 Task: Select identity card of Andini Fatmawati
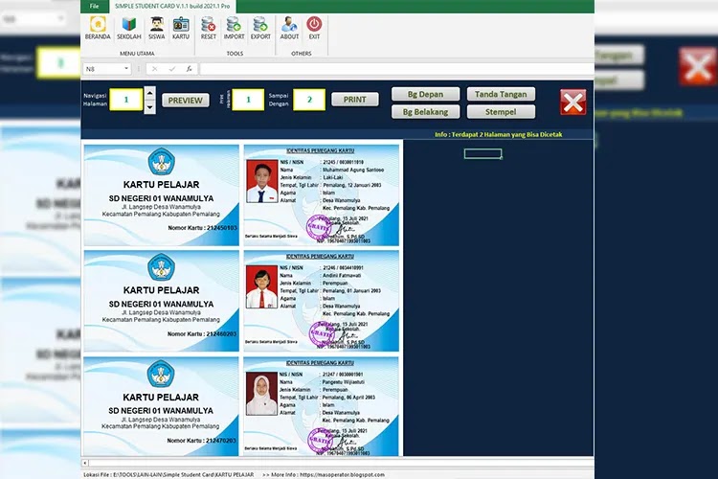click(322, 301)
